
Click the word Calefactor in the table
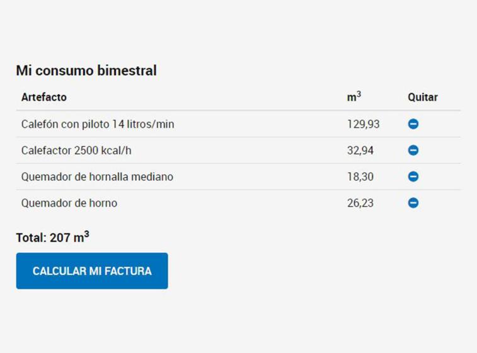point(46,151)
